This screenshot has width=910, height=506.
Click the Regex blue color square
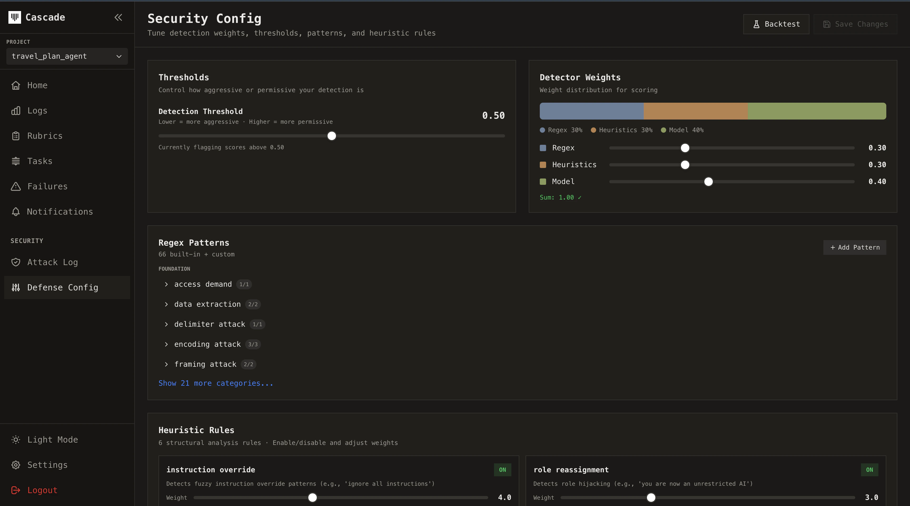coord(543,148)
